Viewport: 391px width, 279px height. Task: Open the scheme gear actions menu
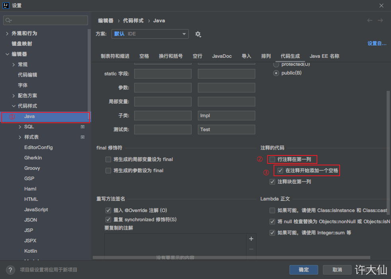point(198,34)
